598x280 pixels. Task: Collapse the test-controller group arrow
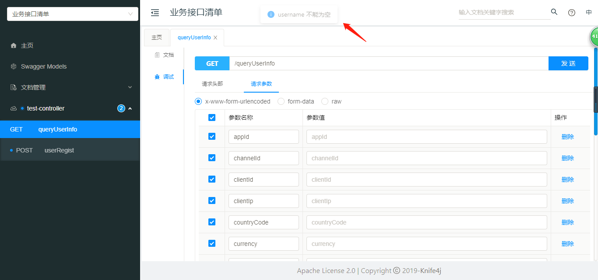pos(130,108)
